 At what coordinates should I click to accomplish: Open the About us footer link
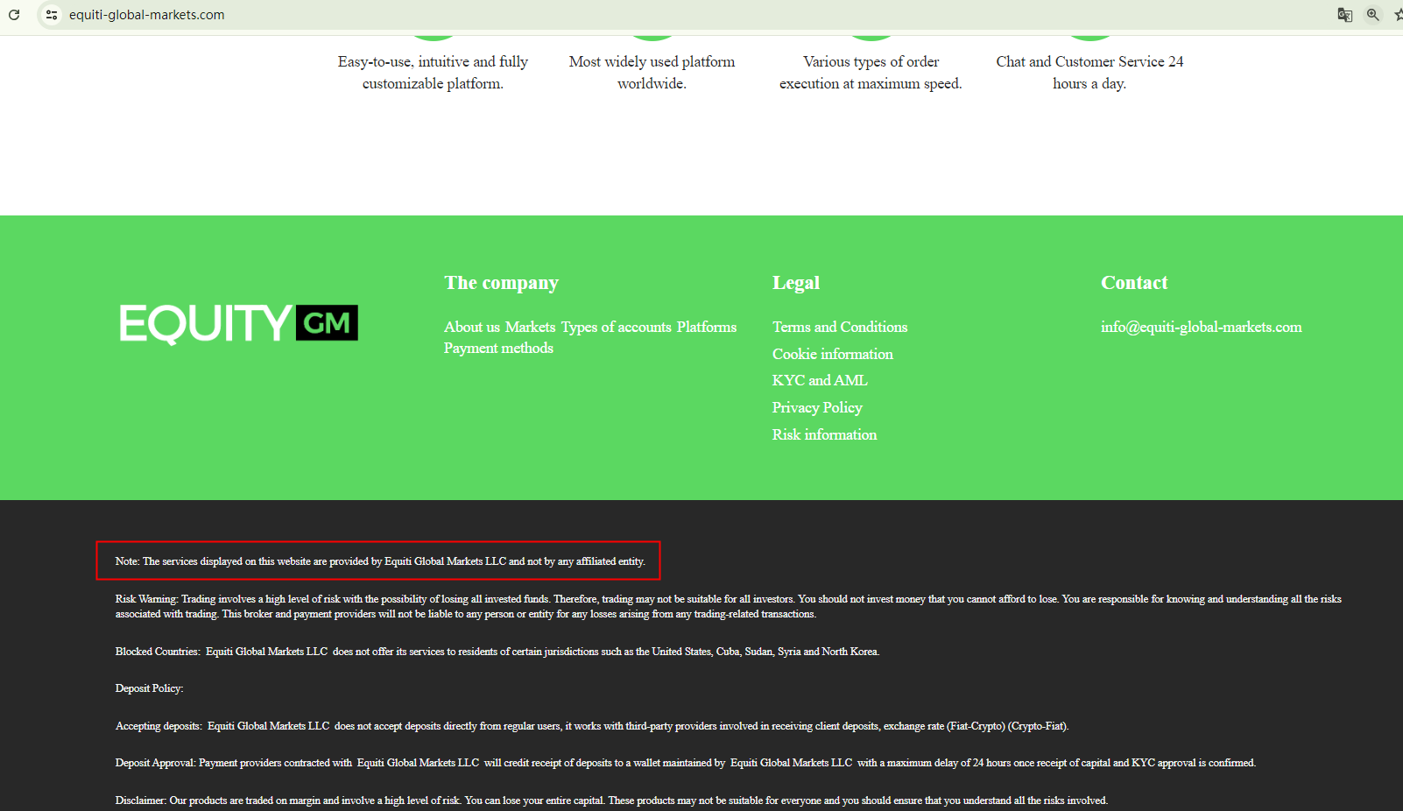tap(472, 327)
